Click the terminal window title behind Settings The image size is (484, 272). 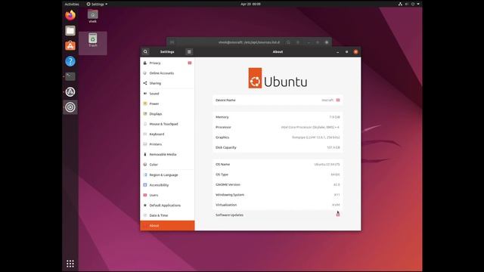tap(249, 42)
